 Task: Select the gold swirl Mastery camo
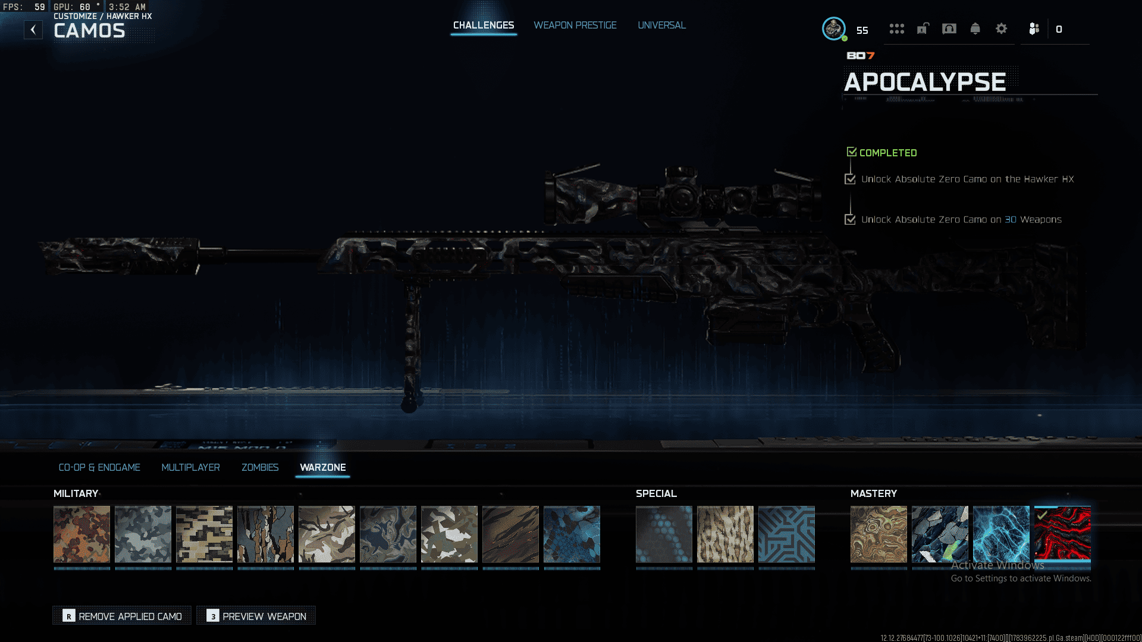(879, 534)
